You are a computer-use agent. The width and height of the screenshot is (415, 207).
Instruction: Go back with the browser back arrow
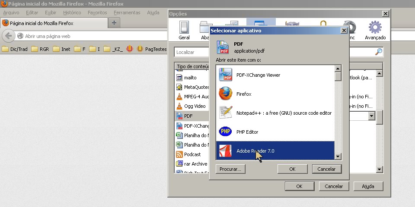pos(8,36)
